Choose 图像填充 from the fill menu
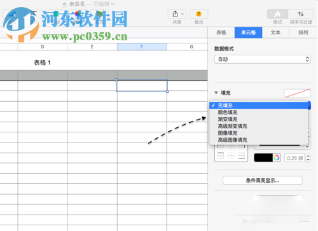Viewport: 318px width, 231px height. 259,133
